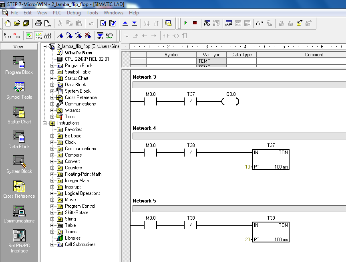Put the PLC in STOP mode with the red square
Image resolution: width=346 pixels, height=262 pixels.
tap(195, 23)
